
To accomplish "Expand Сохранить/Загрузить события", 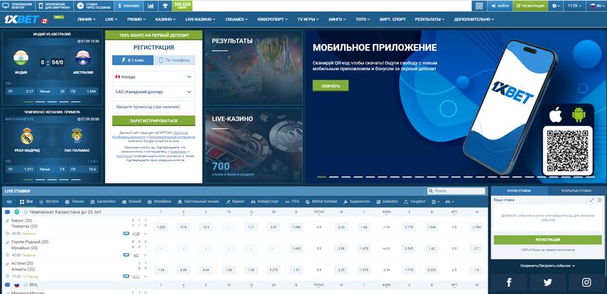I will coord(547,266).
